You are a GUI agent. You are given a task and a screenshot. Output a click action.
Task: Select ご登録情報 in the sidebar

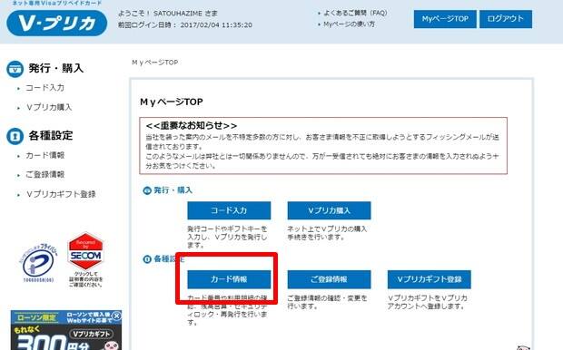coord(44,175)
